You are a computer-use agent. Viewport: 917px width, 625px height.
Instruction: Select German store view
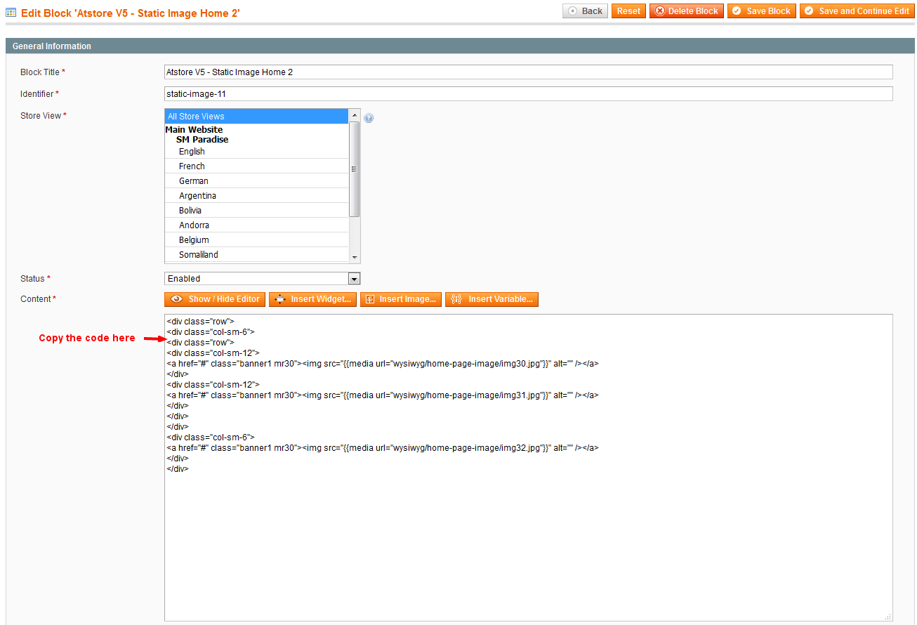256,181
